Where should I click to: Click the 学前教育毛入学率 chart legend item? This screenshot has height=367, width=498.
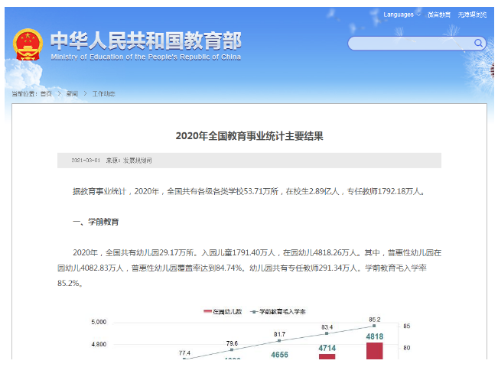click(x=278, y=311)
